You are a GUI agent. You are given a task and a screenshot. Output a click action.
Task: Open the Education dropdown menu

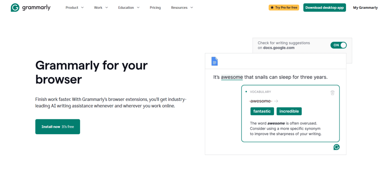tap(129, 8)
